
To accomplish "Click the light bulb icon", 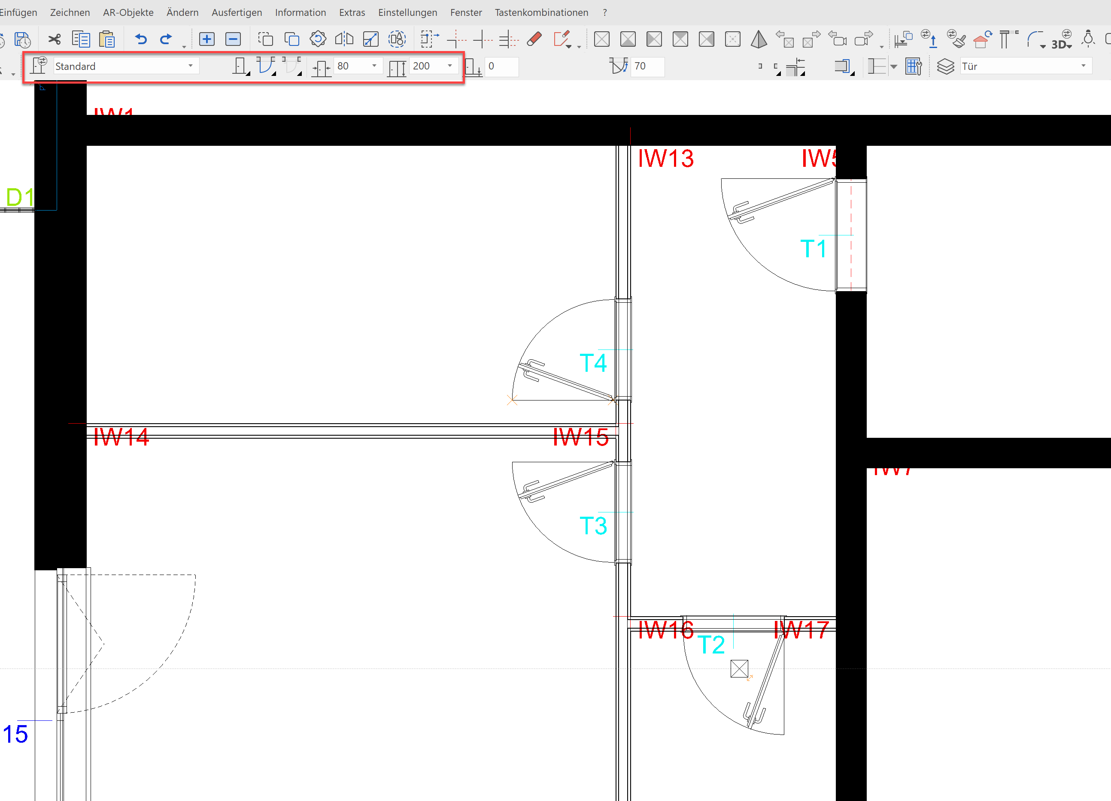I will click(1089, 39).
